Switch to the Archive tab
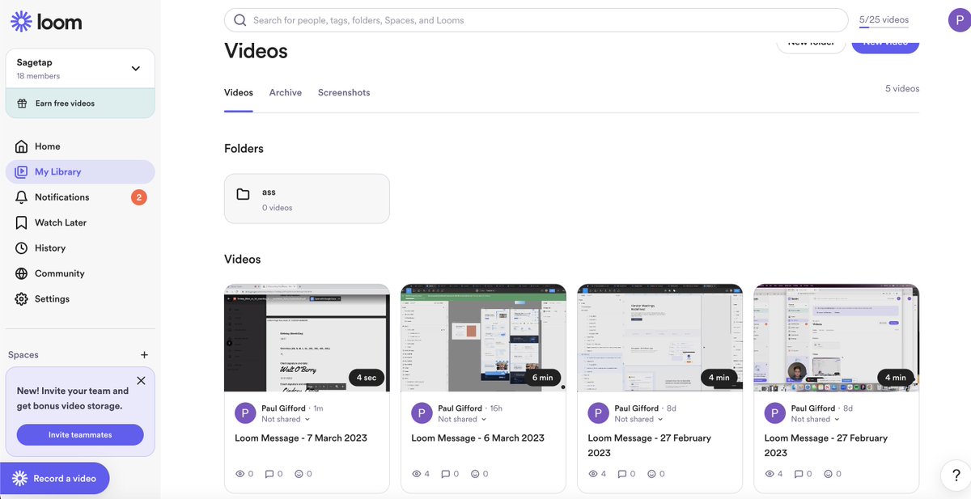The image size is (971, 499). [286, 93]
